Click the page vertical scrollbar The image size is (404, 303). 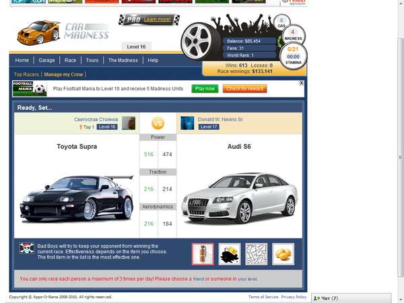401,157
